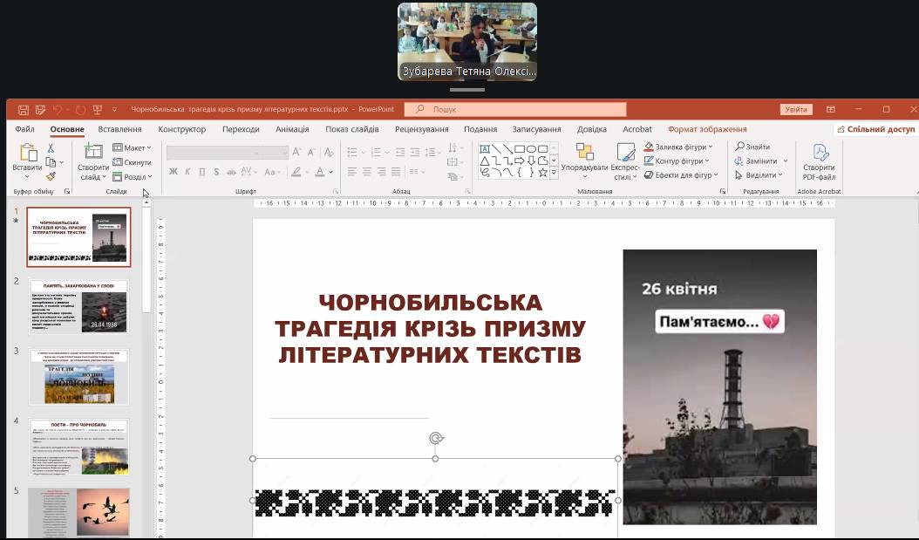Click the Cut scissors icon
Image resolution: width=919 pixels, height=540 pixels.
[x=51, y=147]
